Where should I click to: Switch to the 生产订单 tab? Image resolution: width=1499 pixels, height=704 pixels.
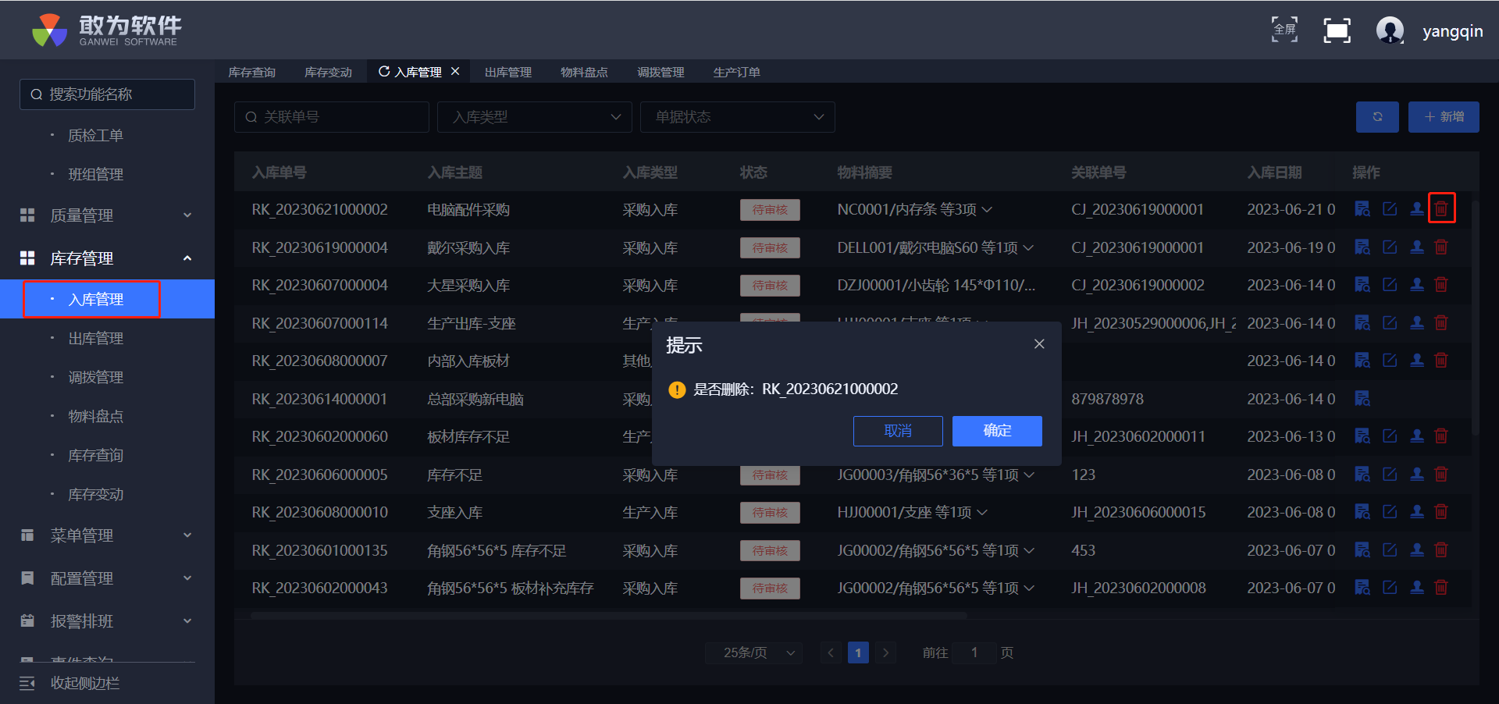[x=736, y=72]
